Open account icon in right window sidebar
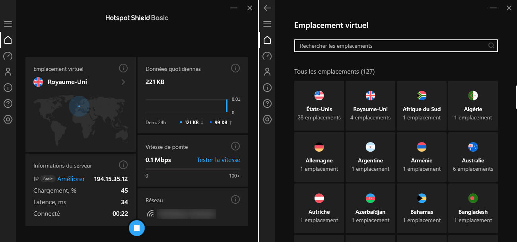This screenshot has height=242, width=517. [x=267, y=72]
